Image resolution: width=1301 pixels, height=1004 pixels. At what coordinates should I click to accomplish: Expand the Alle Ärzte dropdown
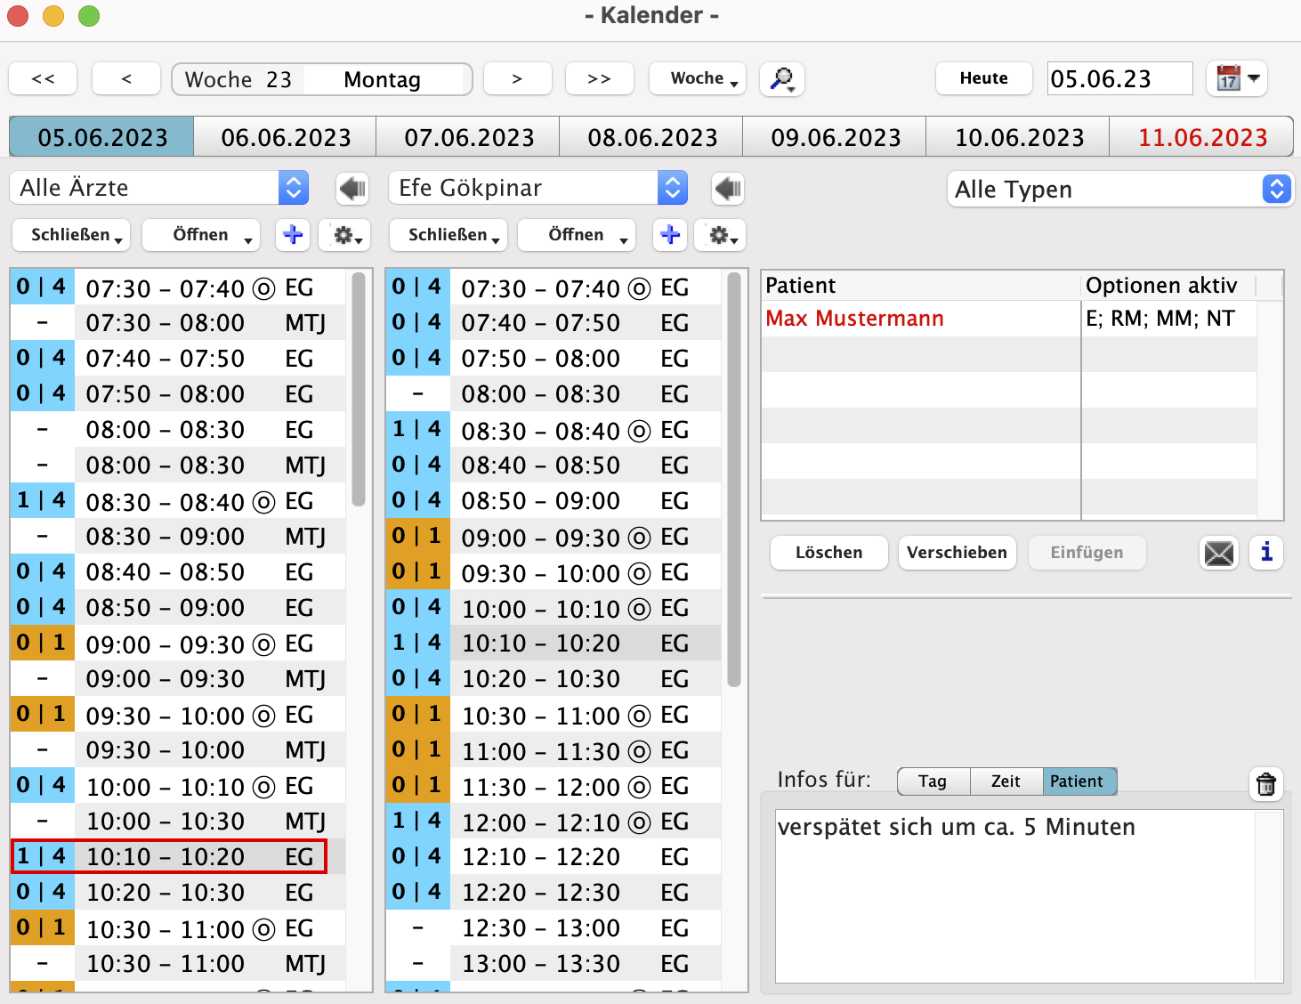pos(160,189)
